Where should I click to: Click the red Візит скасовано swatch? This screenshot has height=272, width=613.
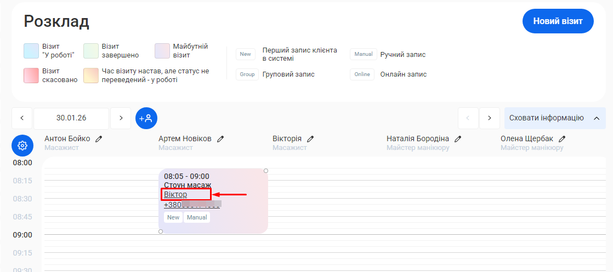[x=31, y=76]
